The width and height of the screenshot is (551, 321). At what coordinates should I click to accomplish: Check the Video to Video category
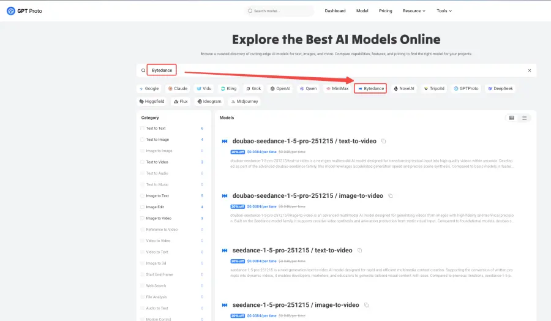142,241
